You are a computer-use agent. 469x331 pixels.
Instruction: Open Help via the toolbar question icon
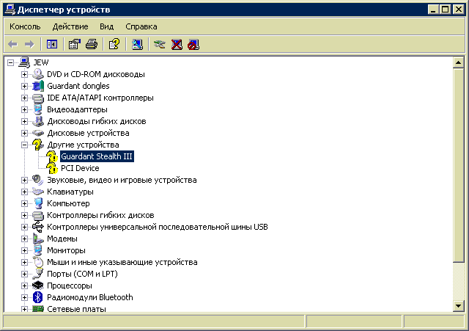point(114,44)
